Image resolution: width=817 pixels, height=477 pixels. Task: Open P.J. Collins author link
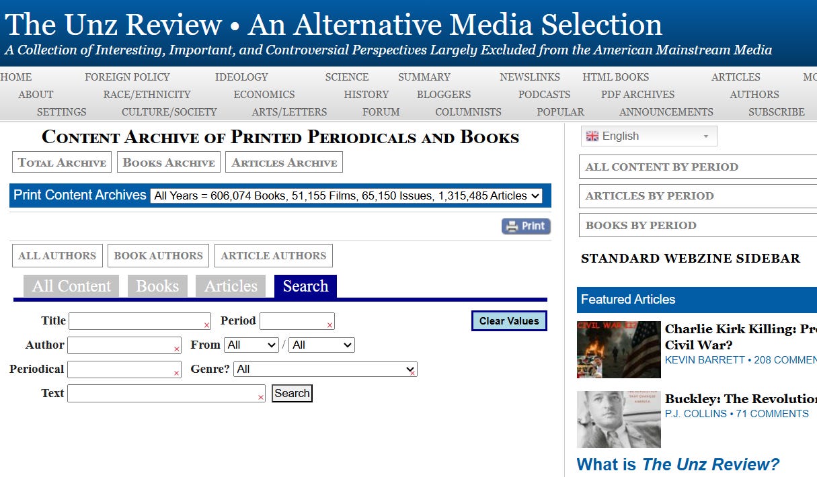click(x=697, y=414)
